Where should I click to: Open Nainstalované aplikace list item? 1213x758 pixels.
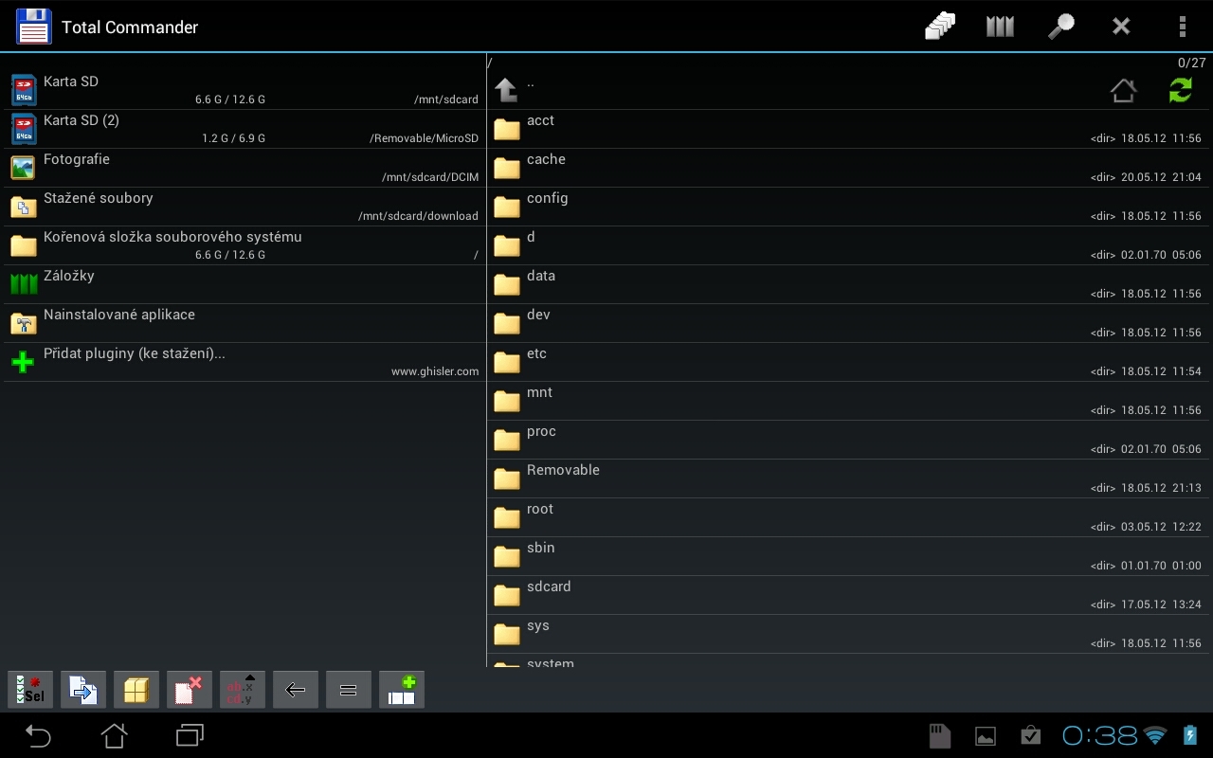[243, 323]
